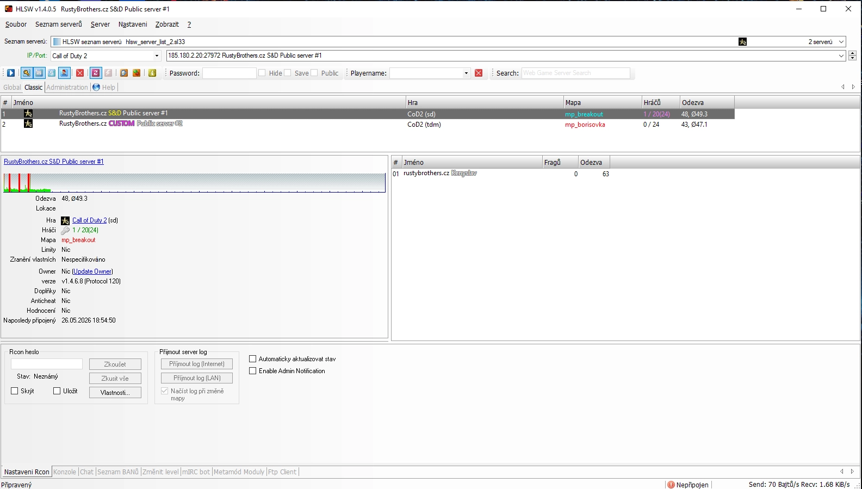Viewport: 862px width, 489px height.
Task: Click the red Nepřipojen status icon
Action: point(671,485)
